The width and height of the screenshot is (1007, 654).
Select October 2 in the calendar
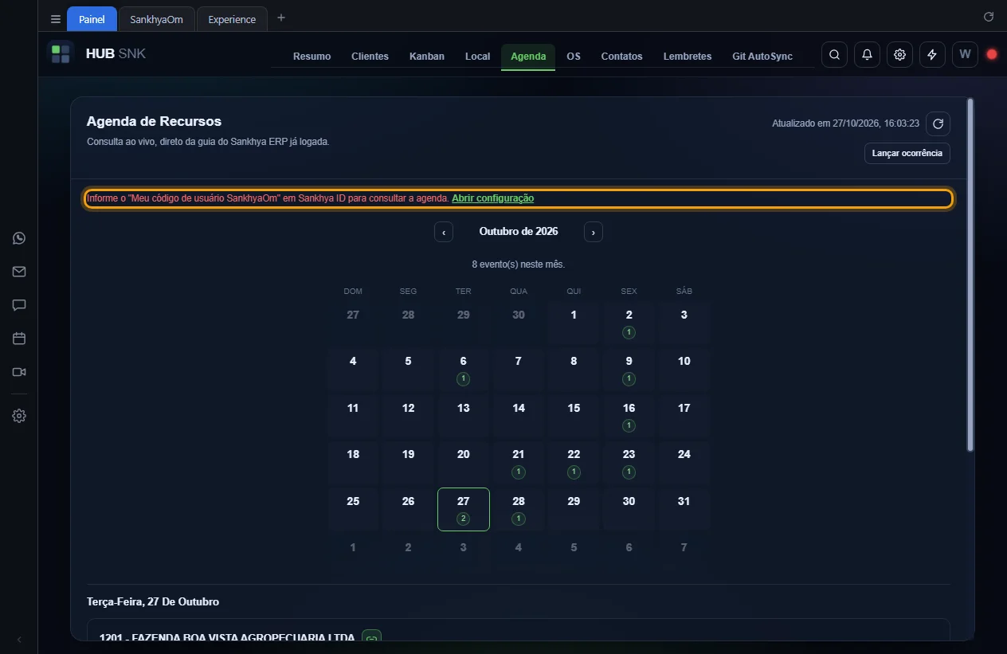point(629,323)
